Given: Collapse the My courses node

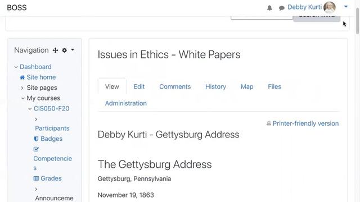Looking at the screenshot, I should pyautogui.click(x=23, y=98).
